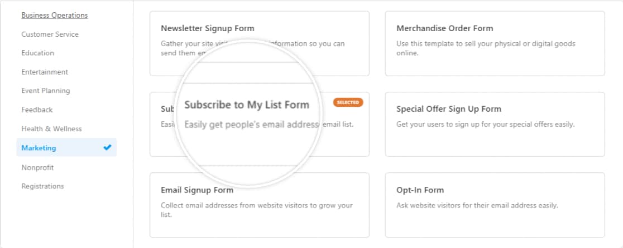The height and width of the screenshot is (248, 623).
Task: Choose the Registrations category
Action: point(42,186)
